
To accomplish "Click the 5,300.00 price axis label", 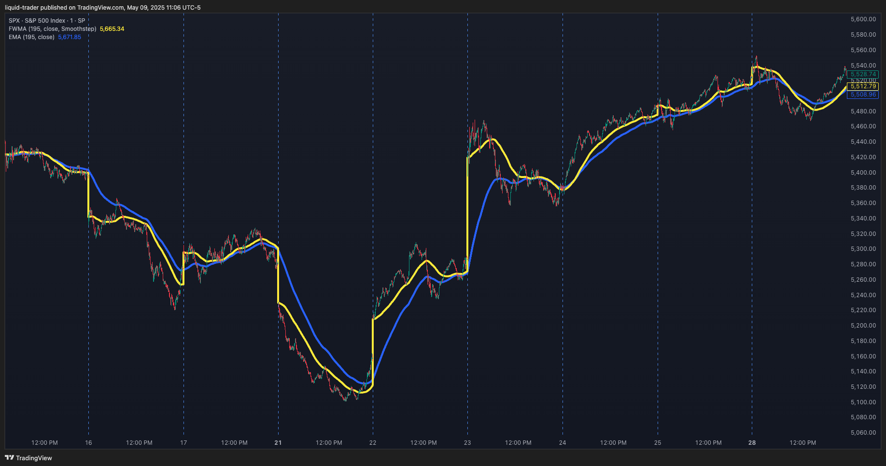I will (863, 249).
